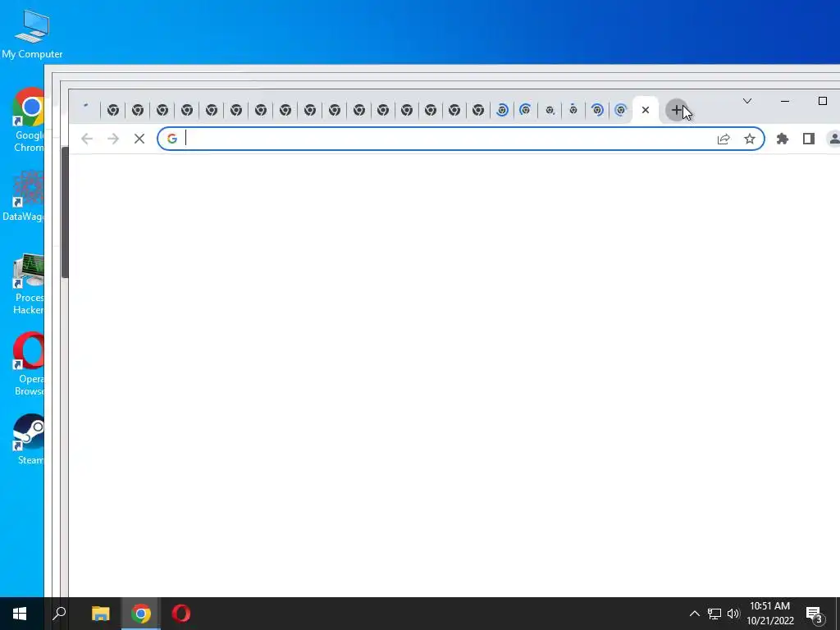The height and width of the screenshot is (630, 840).
Task: Open the tab search dropdown chevron
Action: pyautogui.click(x=747, y=101)
